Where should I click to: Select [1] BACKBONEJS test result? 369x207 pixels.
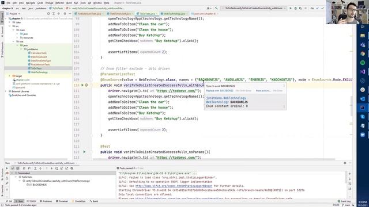(x=37, y=185)
